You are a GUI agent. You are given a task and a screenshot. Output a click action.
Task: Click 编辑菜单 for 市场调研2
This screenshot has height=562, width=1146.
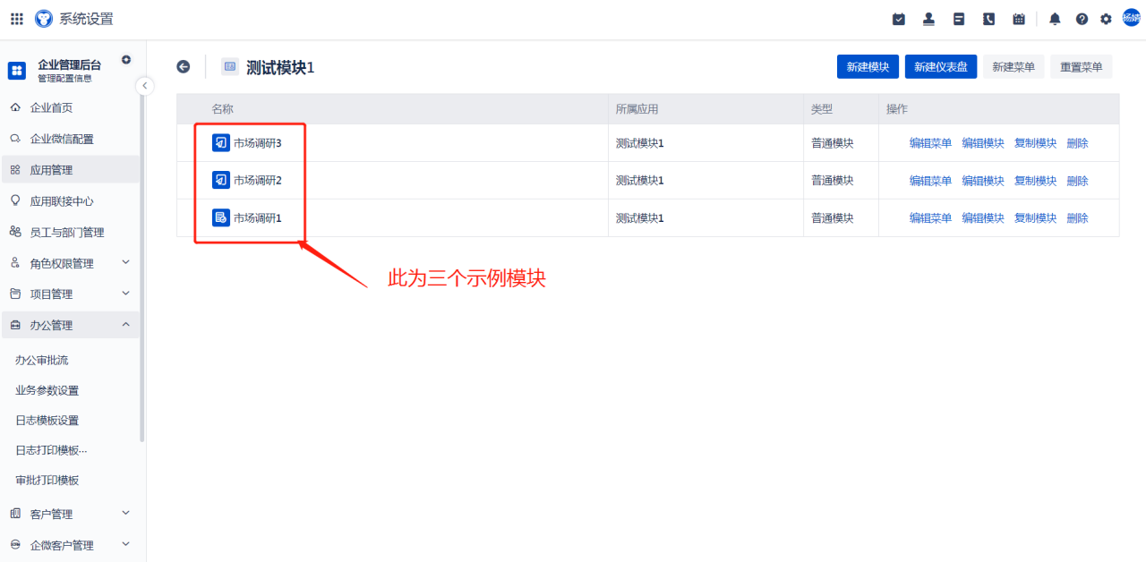tap(931, 181)
